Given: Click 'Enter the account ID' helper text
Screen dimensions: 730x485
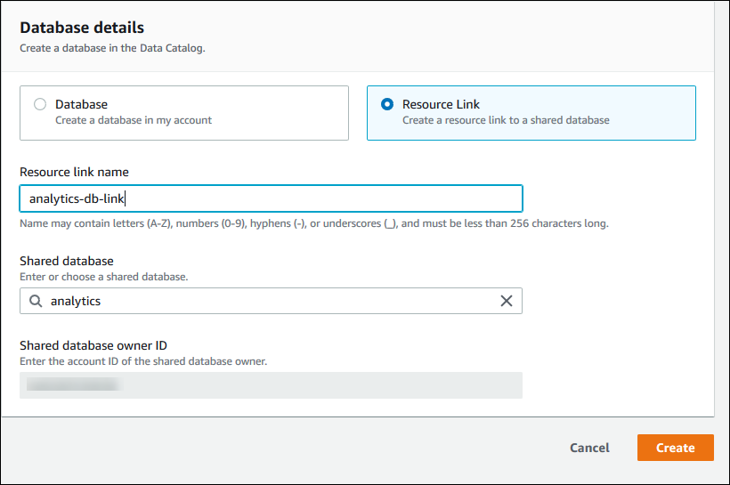Looking at the screenshot, I should tap(143, 361).
